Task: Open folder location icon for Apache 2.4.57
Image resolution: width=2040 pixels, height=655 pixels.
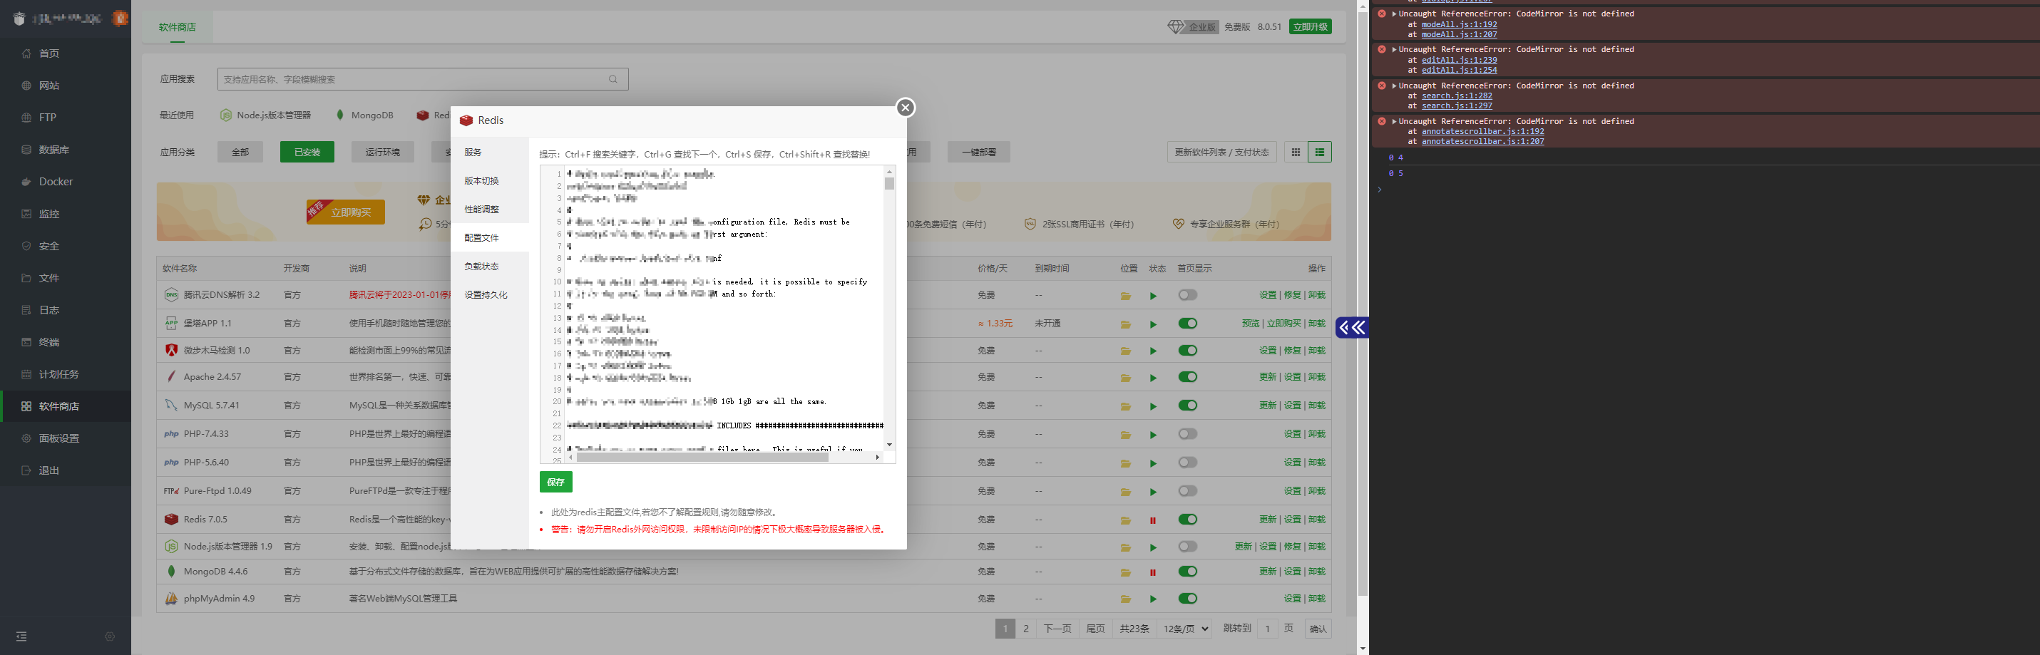Action: pos(1125,378)
